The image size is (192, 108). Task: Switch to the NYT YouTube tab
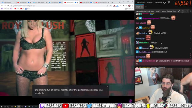tap(87, 2)
